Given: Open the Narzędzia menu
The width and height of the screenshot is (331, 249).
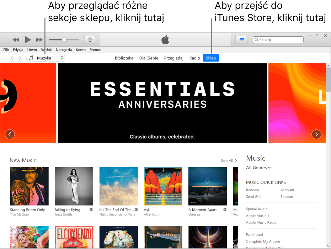Looking at the screenshot, I should [64, 50].
